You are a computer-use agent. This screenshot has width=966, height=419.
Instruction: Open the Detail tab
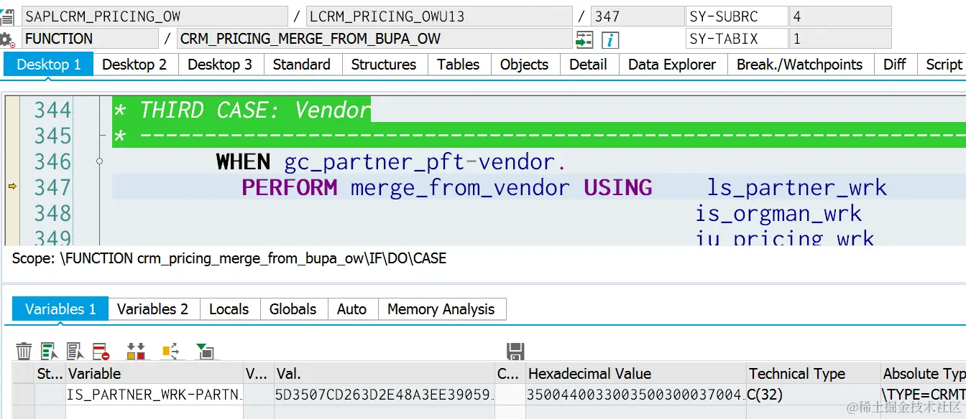[x=588, y=65]
